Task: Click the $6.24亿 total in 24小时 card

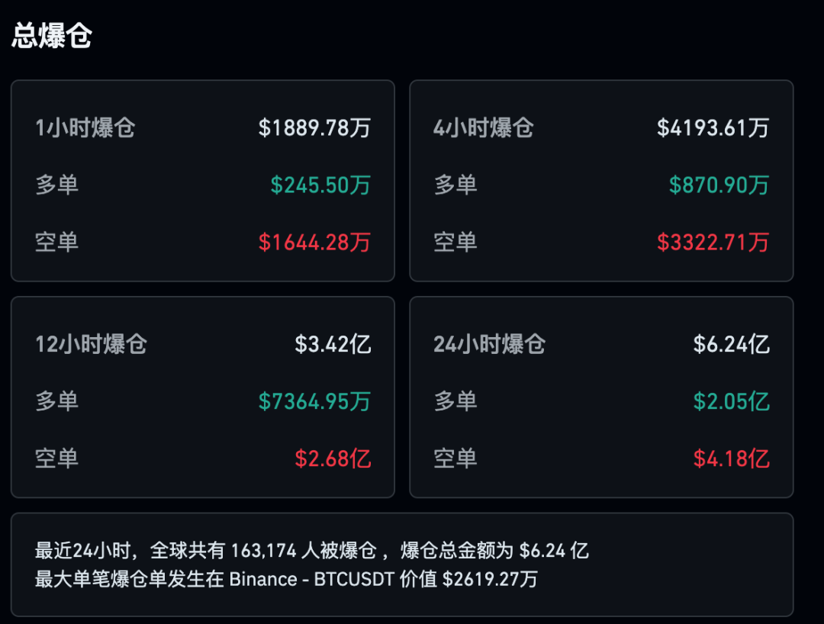Action: [731, 344]
